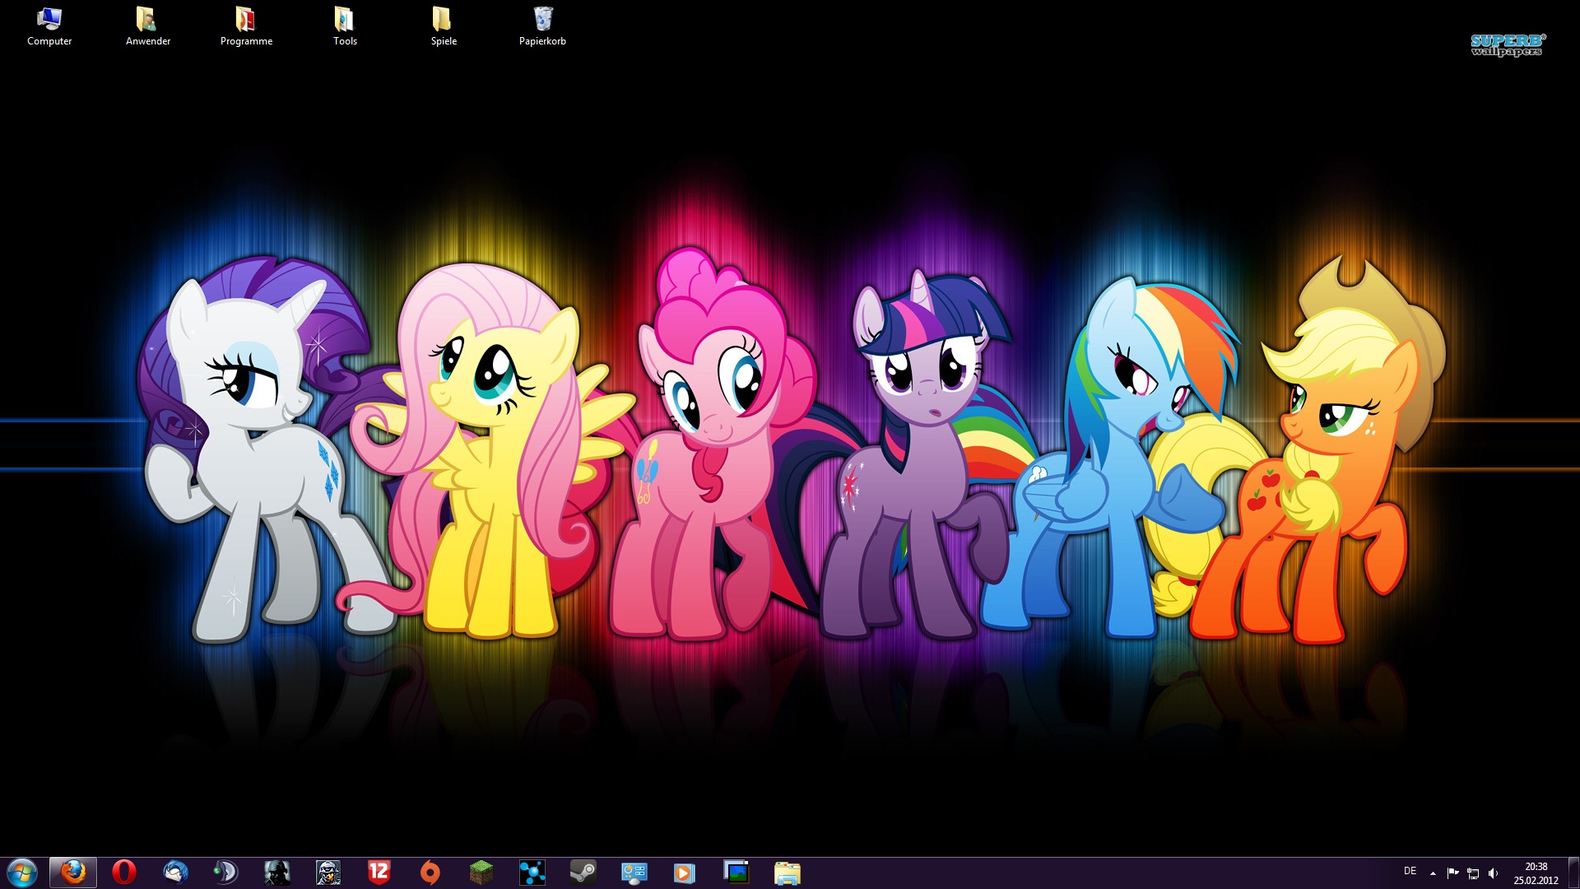The width and height of the screenshot is (1580, 889).
Task: Launch Origin client from taskbar
Action: (430, 873)
